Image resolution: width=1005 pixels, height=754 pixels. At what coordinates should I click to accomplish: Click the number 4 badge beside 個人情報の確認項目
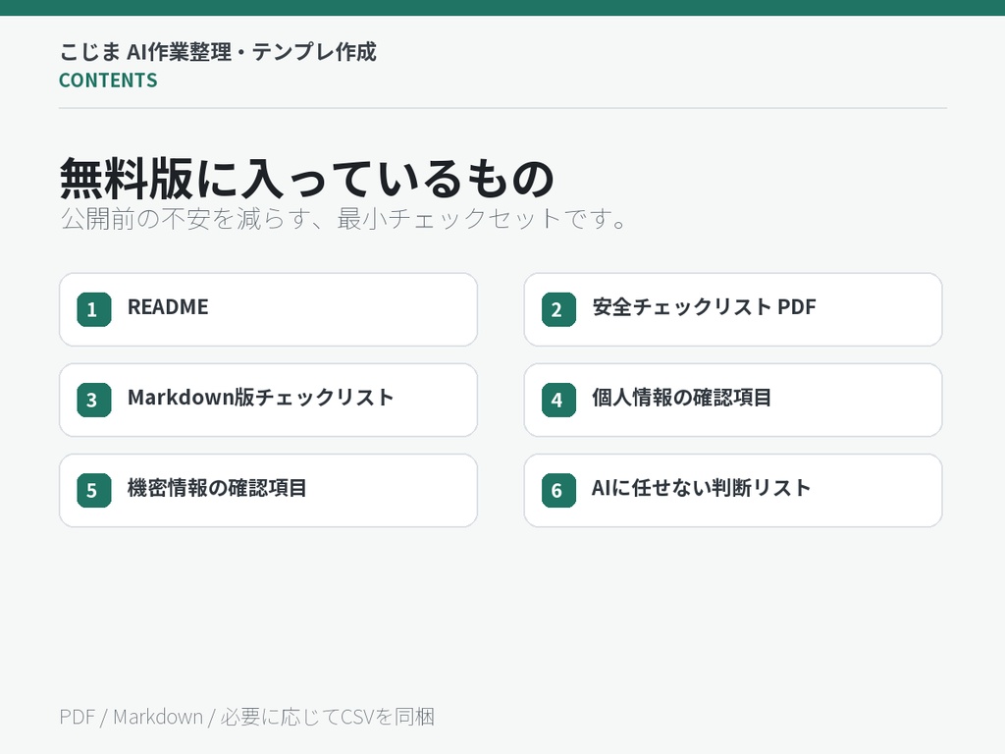pyautogui.click(x=558, y=401)
